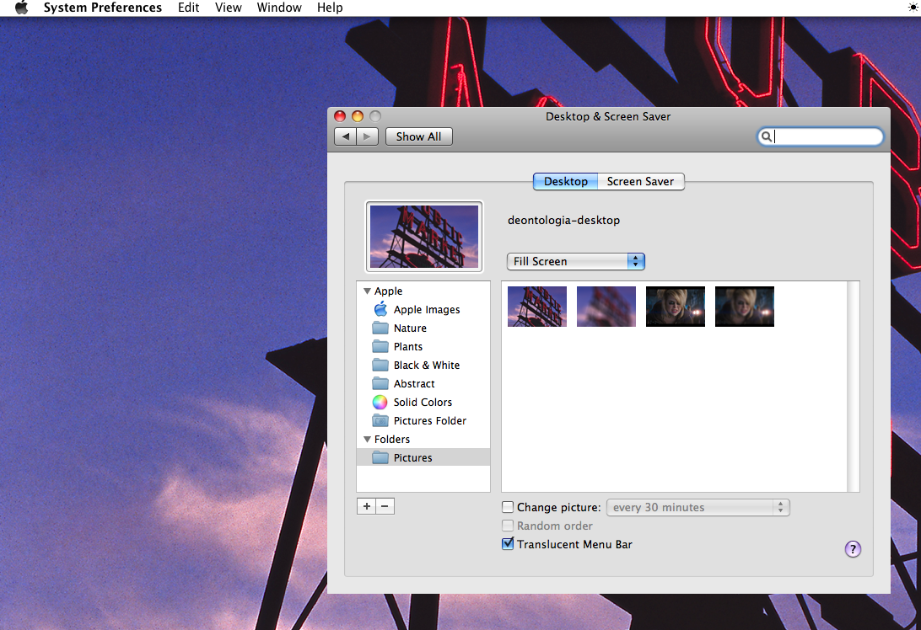This screenshot has width=921, height=630.
Task: Open the View menu
Action: tap(229, 8)
